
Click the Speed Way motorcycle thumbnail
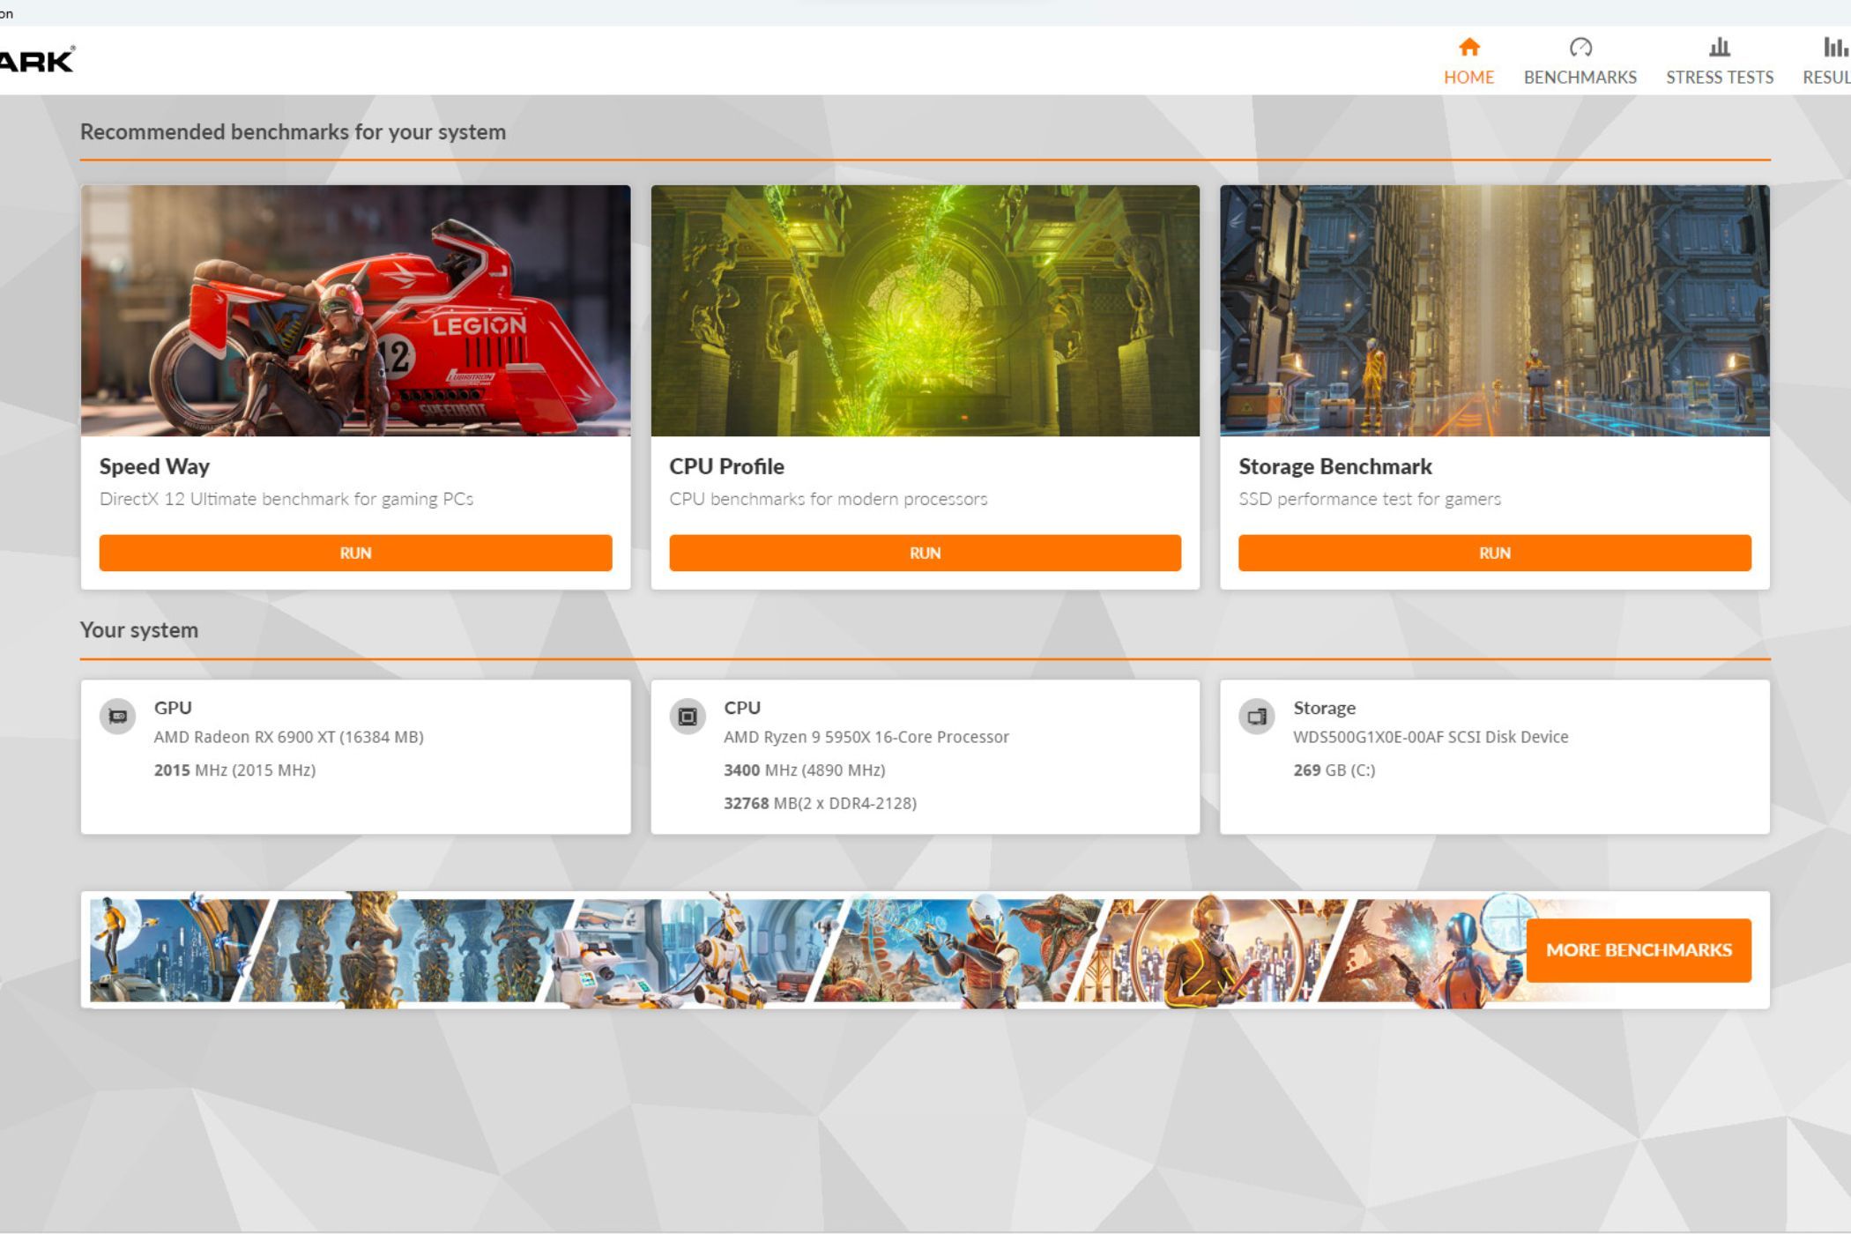point(355,310)
